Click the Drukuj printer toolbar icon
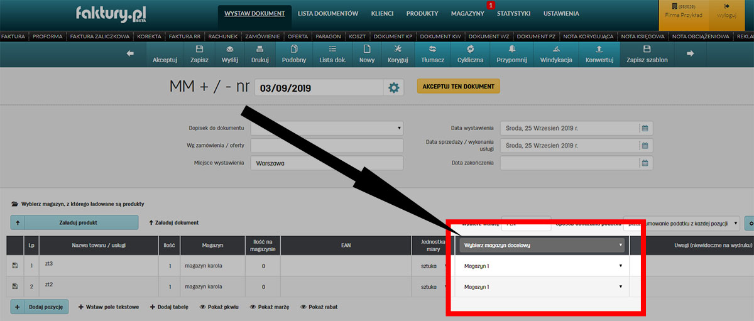754x321 pixels. point(260,50)
